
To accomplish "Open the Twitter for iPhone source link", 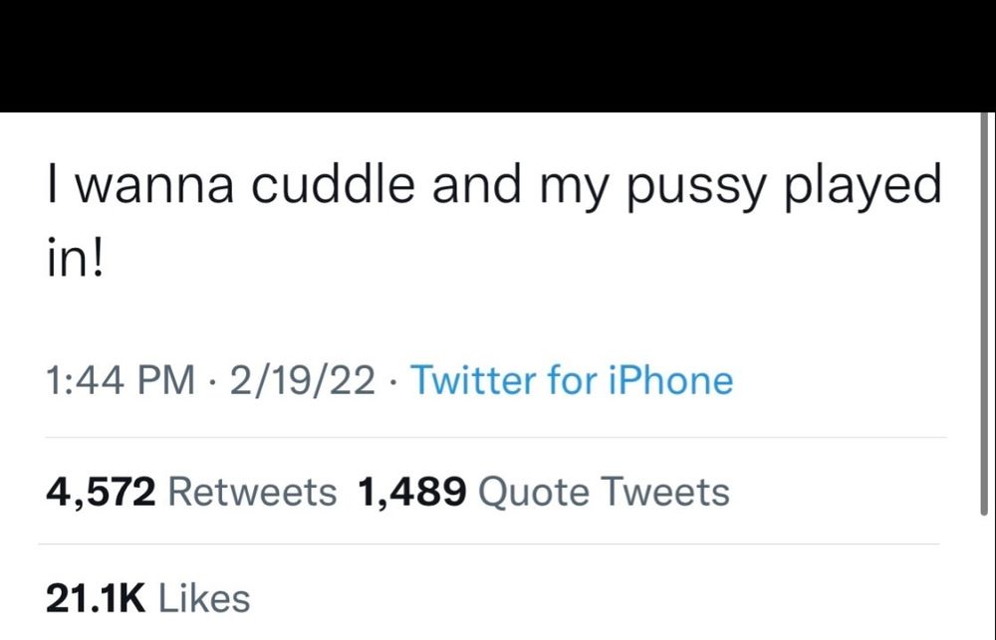I will pyautogui.click(x=572, y=379).
